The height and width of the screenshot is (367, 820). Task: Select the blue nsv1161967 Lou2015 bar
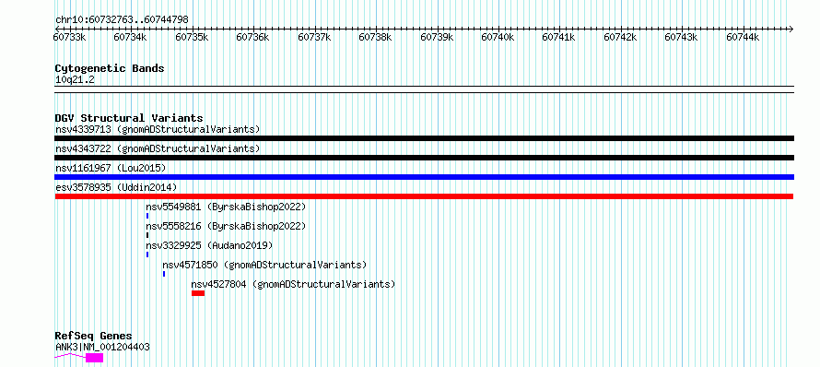pyautogui.click(x=424, y=177)
